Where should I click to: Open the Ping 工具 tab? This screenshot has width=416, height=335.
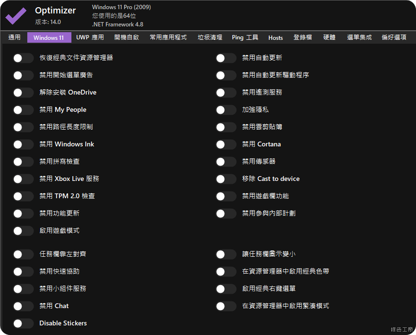pos(245,37)
